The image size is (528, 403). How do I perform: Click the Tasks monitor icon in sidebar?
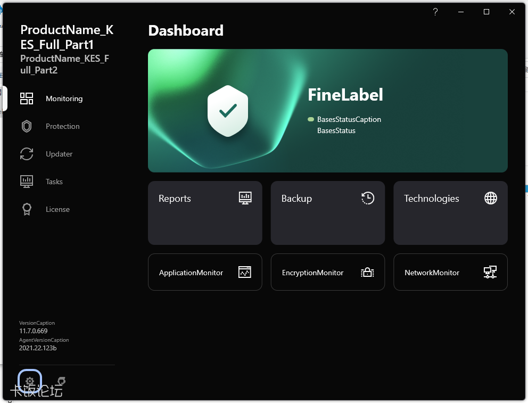tap(27, 182)
